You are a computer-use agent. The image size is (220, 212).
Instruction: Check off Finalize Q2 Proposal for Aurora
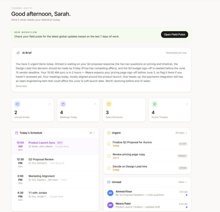tap(109, 144)
